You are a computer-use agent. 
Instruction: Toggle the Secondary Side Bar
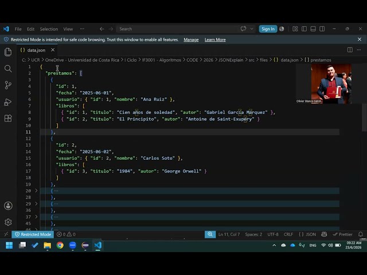pos(322,29)
